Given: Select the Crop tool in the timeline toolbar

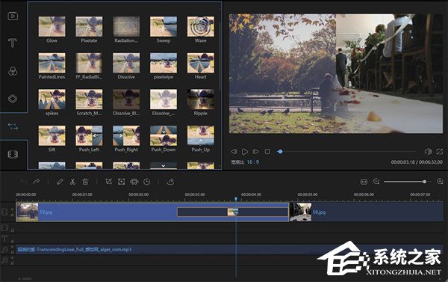Looking at the screenshot, I should pos(108,182).
